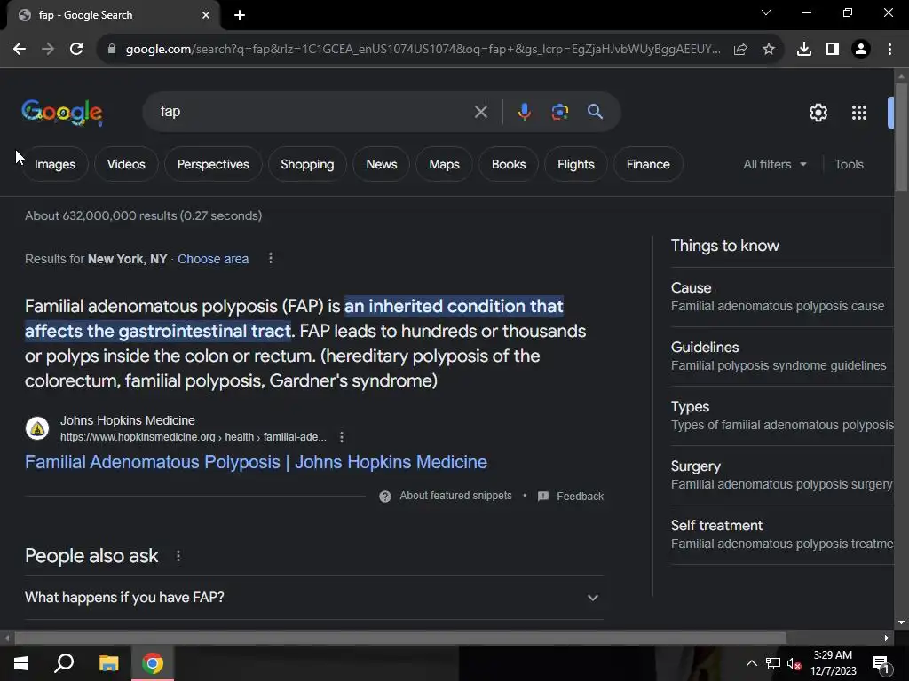Screen dimensions: 909x681
Task: Open the Chrome profile menu
Action: coord(861,50)
